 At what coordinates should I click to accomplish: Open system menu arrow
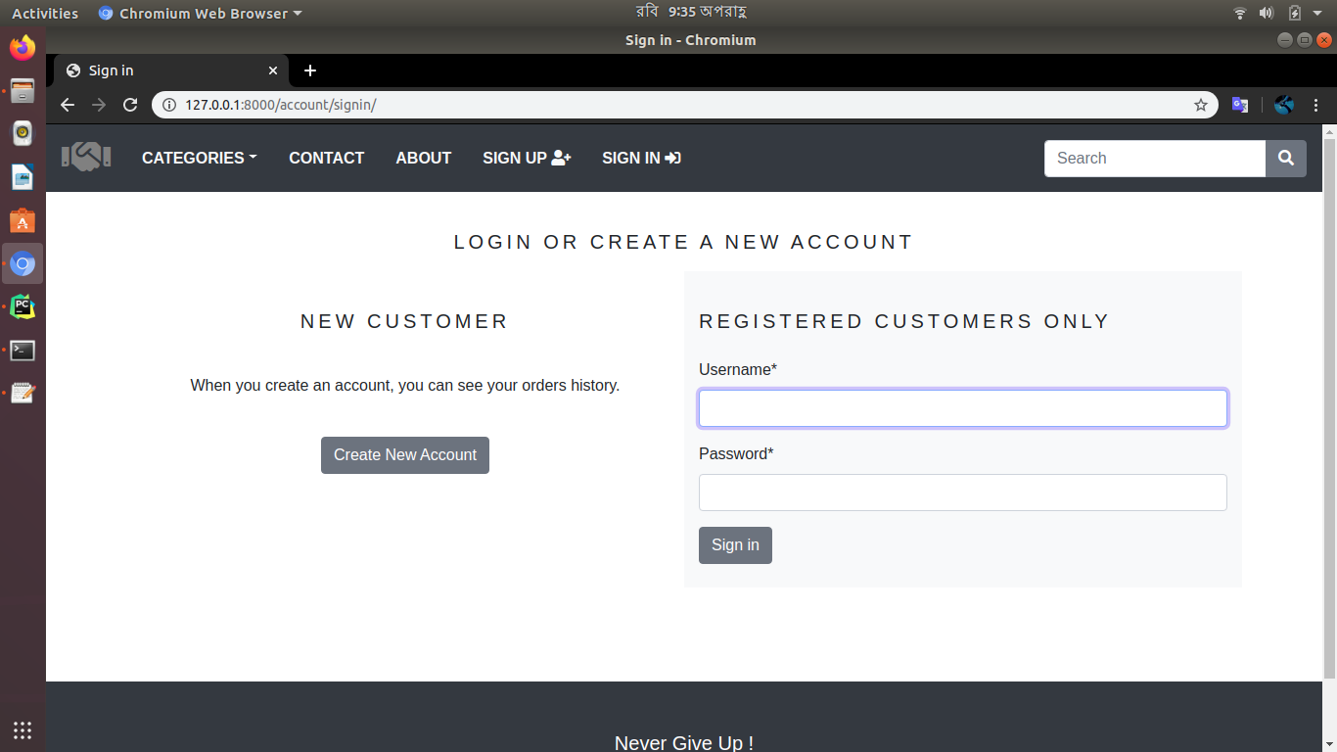click(1318, 14)
